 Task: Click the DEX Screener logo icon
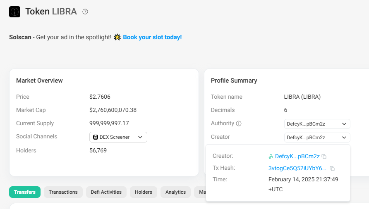[x=96, y=137]
